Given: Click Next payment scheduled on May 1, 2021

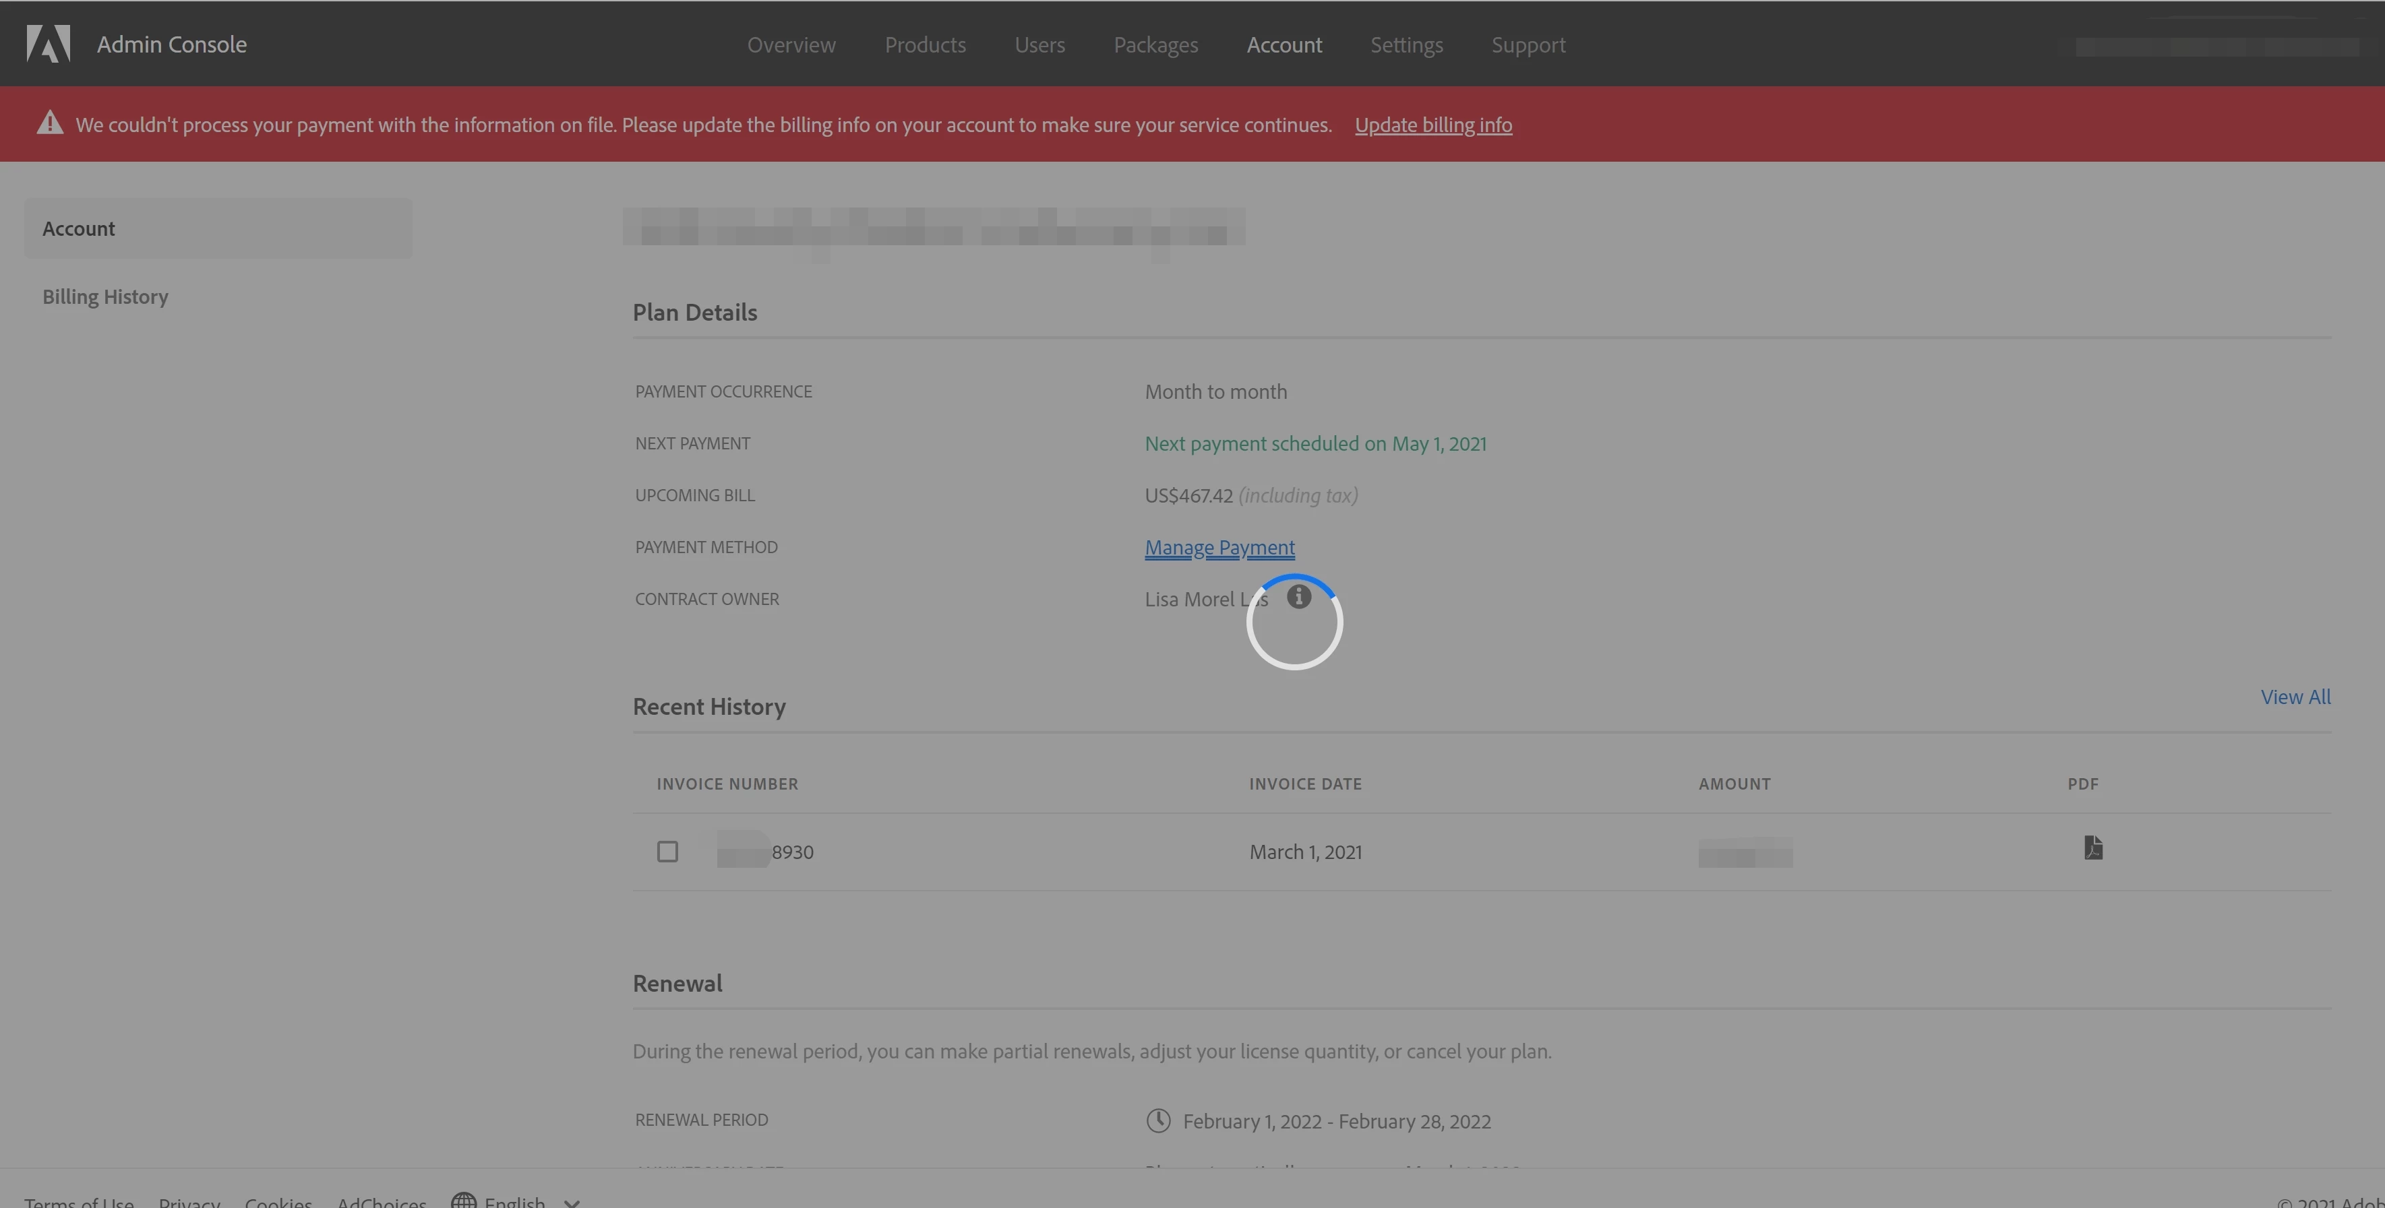Looking at the screenshot, I should (x=1316, y=443).
